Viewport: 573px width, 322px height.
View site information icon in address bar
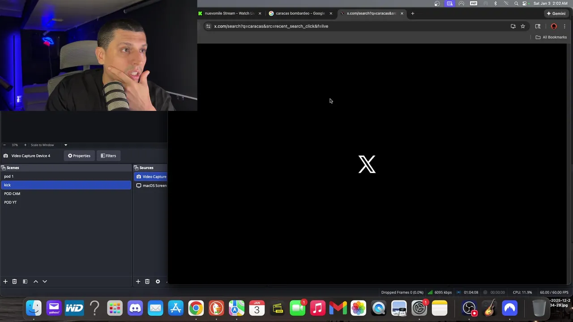click(208, 26)
